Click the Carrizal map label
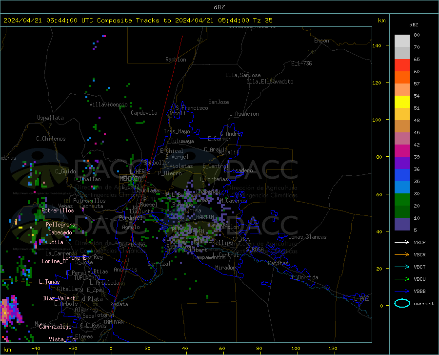 pos(159,264)
